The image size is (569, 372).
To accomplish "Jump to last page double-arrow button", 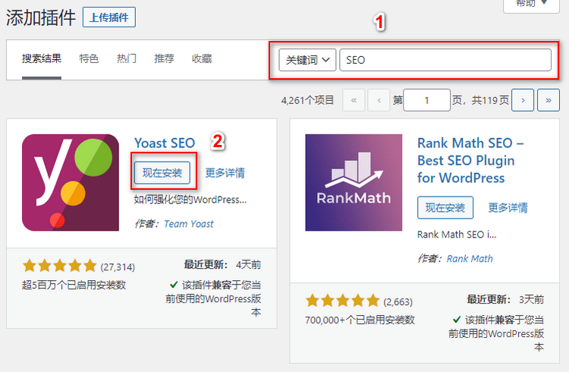I will [x=549, y=100].
